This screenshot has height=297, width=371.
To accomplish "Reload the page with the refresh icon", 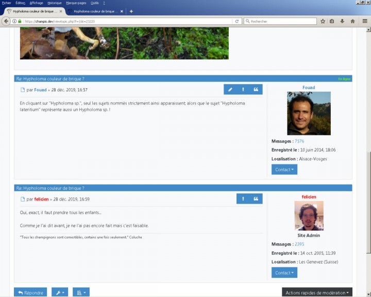I will pos(237,21).
